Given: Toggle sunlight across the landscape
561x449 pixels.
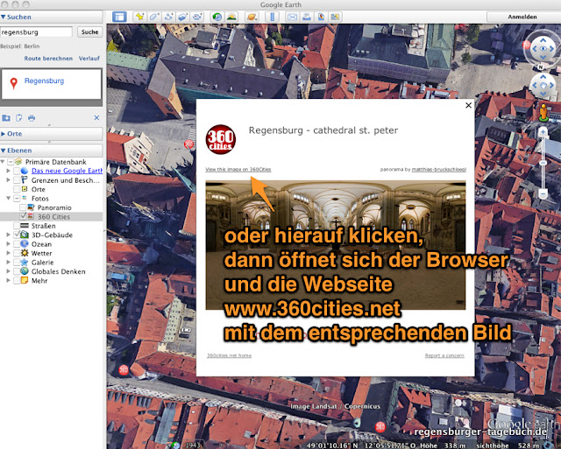Looking at the screenshot, I should [231, 17].
